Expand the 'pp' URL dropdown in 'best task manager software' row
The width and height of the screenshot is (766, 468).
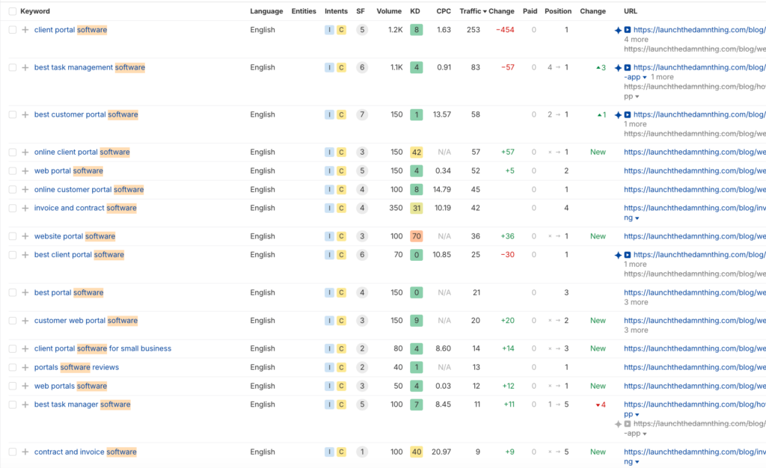coord(637,414)
